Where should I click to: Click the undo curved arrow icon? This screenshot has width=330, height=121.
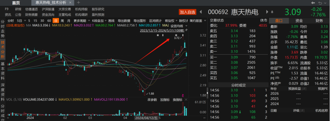pyautogui.click(x=320, y=3)
